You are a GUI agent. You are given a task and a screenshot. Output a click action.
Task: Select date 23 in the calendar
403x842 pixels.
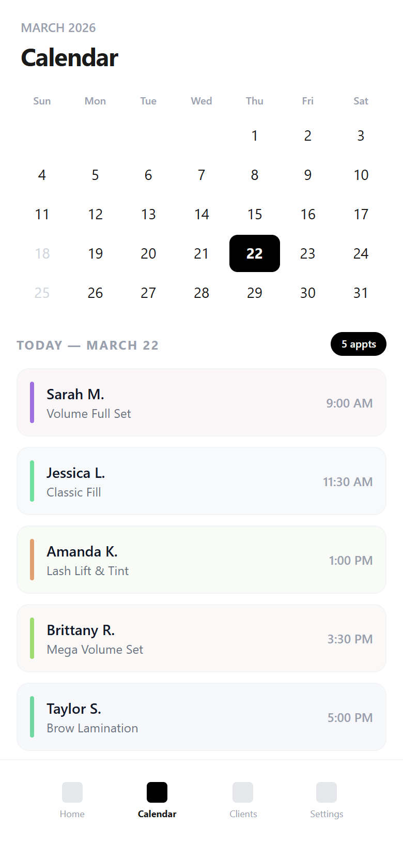308,253
